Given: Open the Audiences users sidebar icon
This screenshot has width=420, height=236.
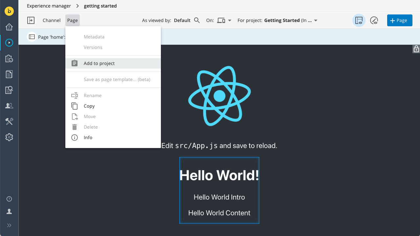Looking at the screenshot, I should click(9, 106).
